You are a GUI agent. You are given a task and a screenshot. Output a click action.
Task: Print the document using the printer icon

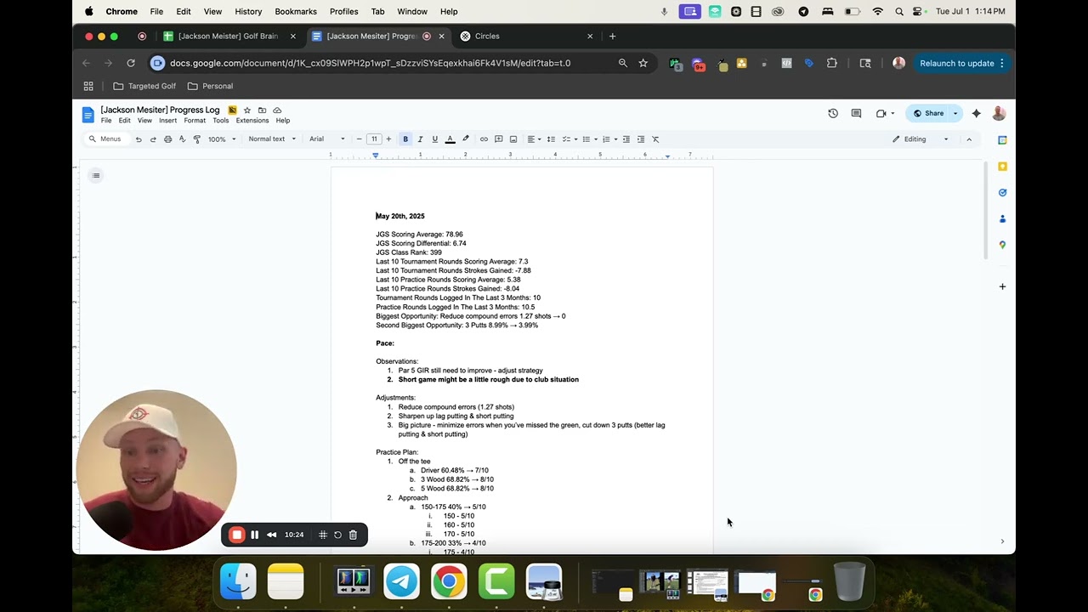(167, 139)
